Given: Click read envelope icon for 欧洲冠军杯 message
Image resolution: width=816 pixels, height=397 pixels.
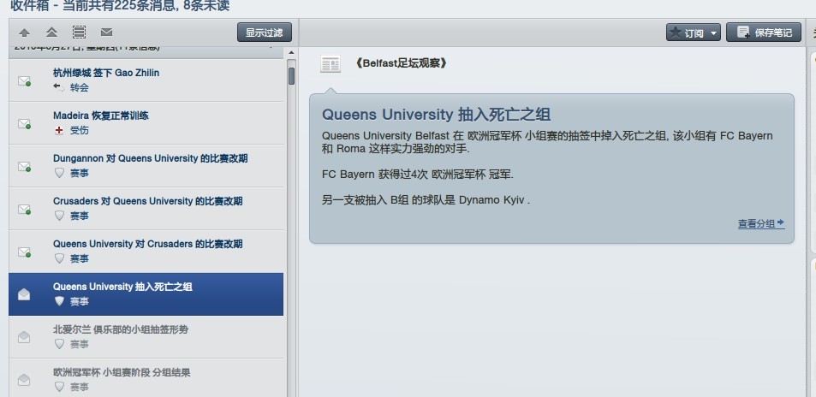Looking at the screenshot, I should tap(24, 379).
